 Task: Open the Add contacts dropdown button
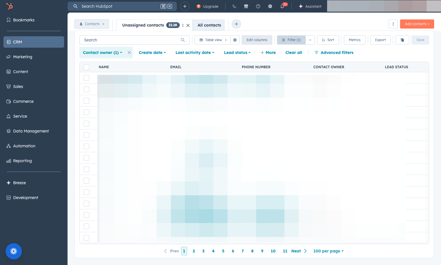417,24
